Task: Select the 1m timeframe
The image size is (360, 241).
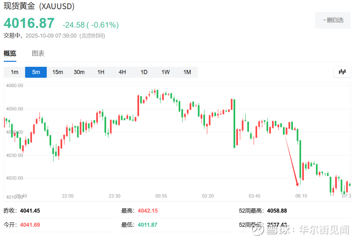Action: [14, 72]
